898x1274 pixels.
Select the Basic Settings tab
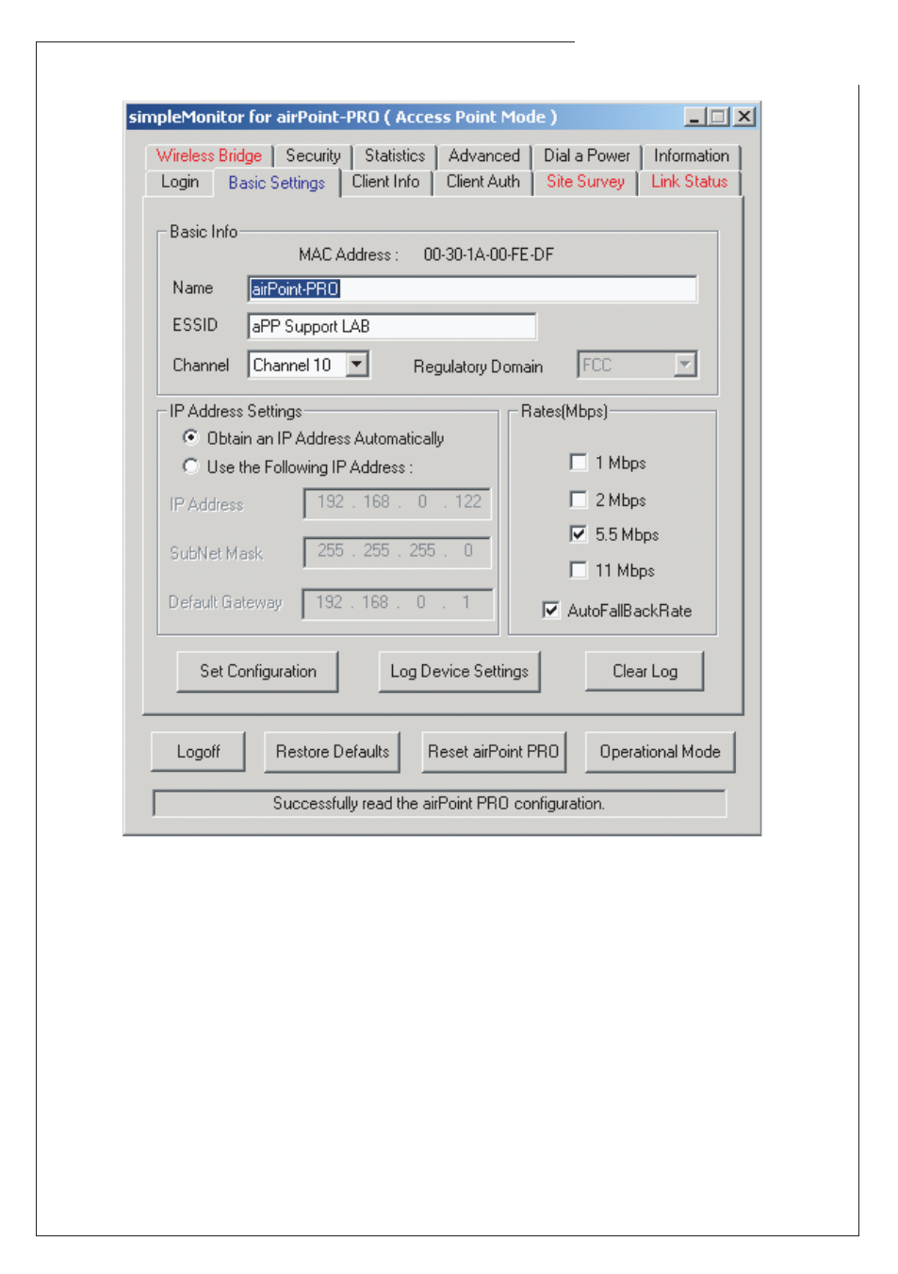tap(276, 183)
